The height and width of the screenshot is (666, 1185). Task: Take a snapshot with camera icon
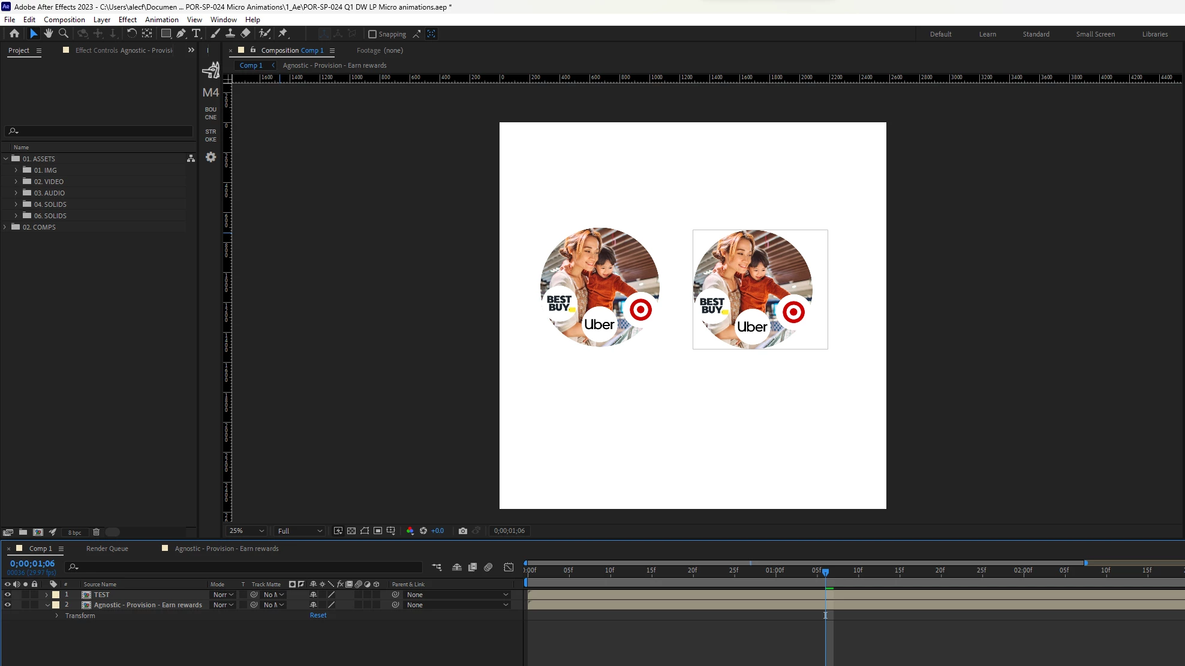(x=462, y=531)
